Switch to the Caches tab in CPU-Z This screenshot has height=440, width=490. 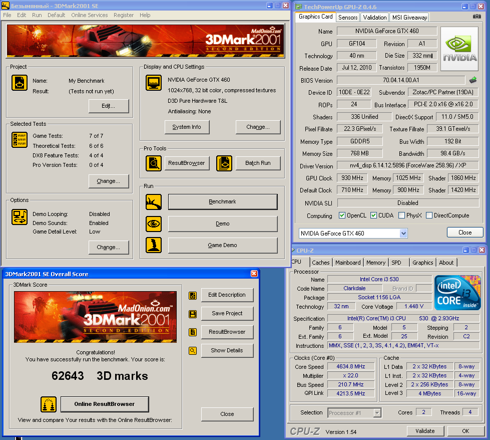[x=321, y=263]
